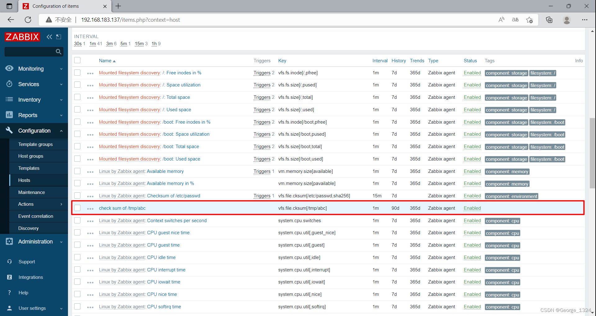Open three-dots menu for Context switches per second

point(90,221)
